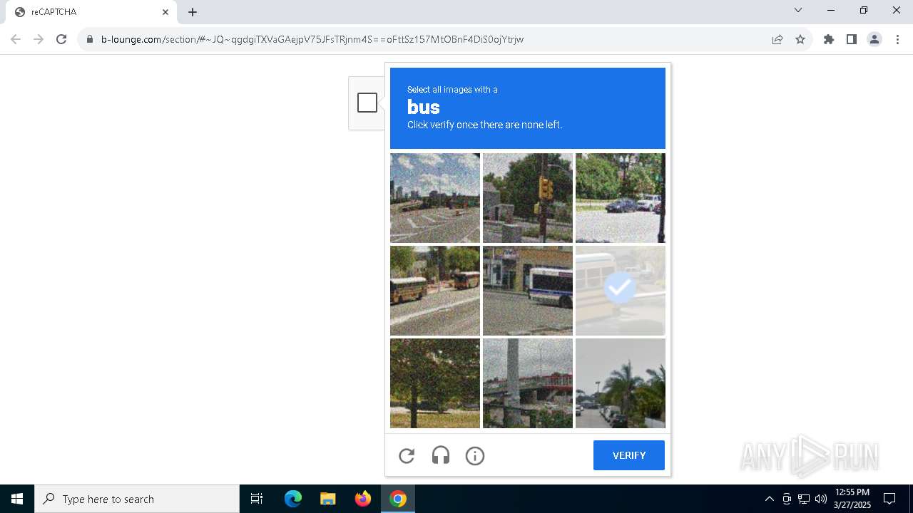Screen dimensions: 913x513
Task: Select the tile with yellow school buses
Action: [435, 291]
